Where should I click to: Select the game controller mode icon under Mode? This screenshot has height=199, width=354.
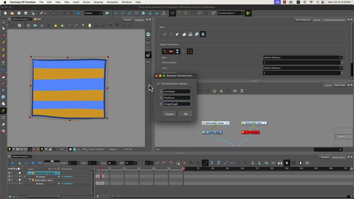point(190,34)
